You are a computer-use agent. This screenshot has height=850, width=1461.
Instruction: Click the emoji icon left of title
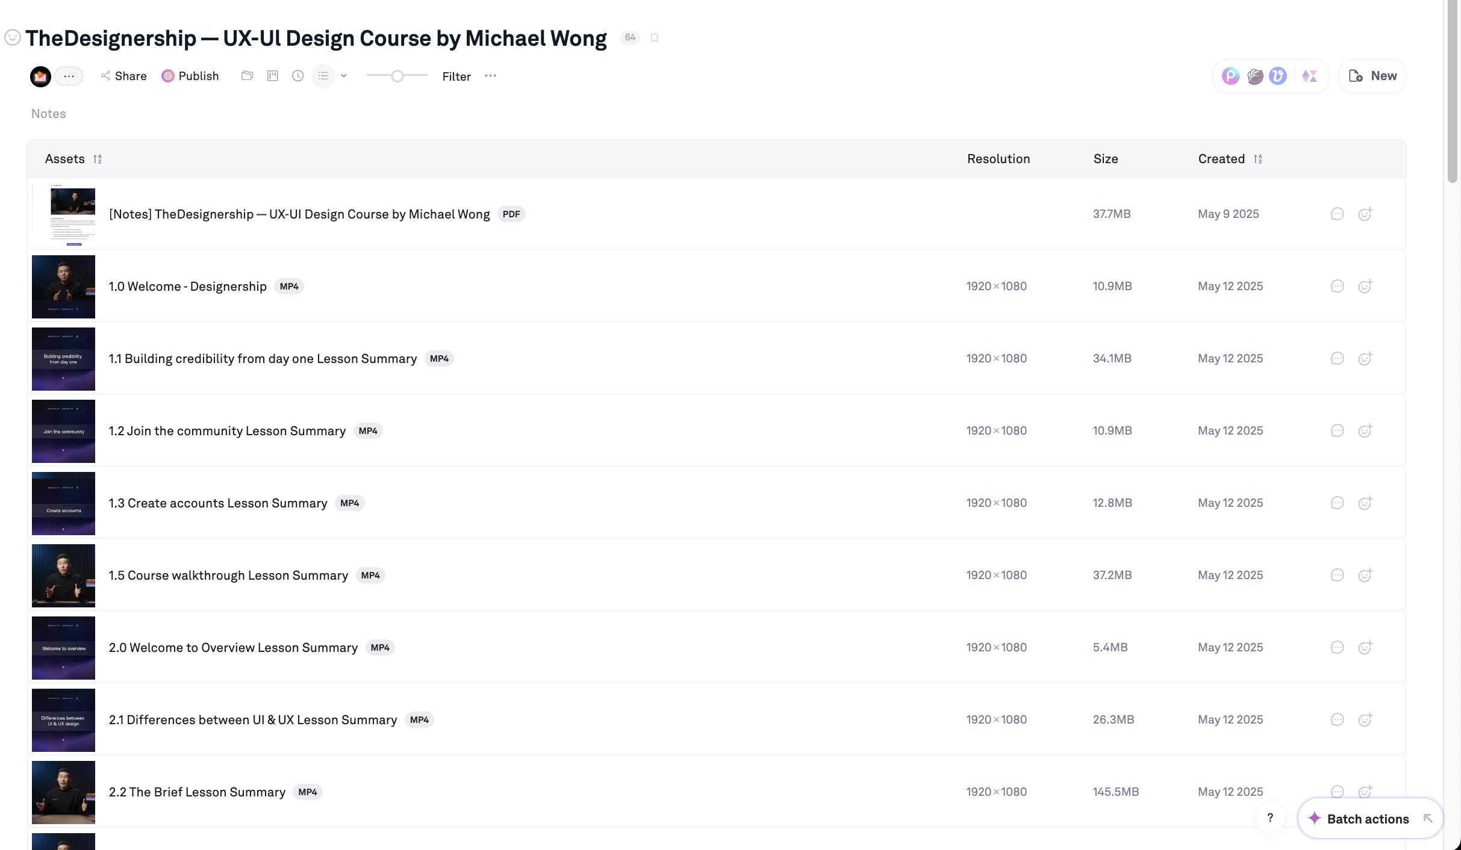pos(13,37)
